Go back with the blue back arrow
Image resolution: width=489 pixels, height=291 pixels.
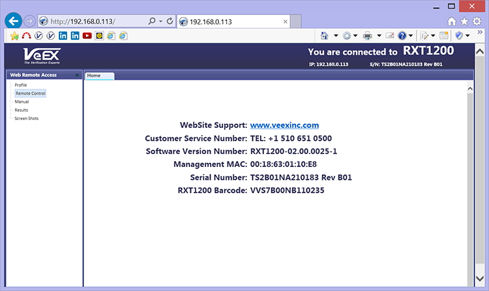[13, 22]
